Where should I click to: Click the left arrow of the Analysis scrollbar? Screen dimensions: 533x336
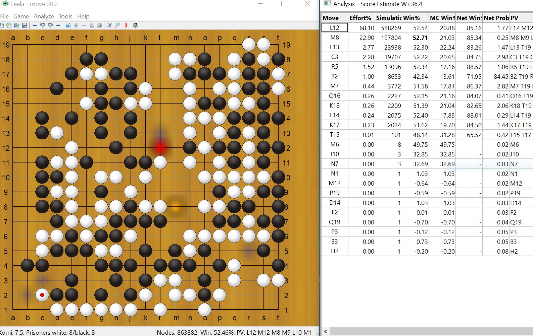pyautogui.click(x=326, y=332)
